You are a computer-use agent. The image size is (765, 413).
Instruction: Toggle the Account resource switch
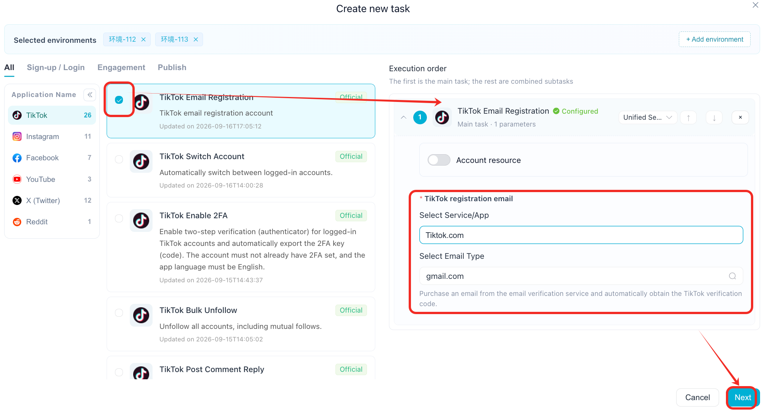(x=439, y=160)
